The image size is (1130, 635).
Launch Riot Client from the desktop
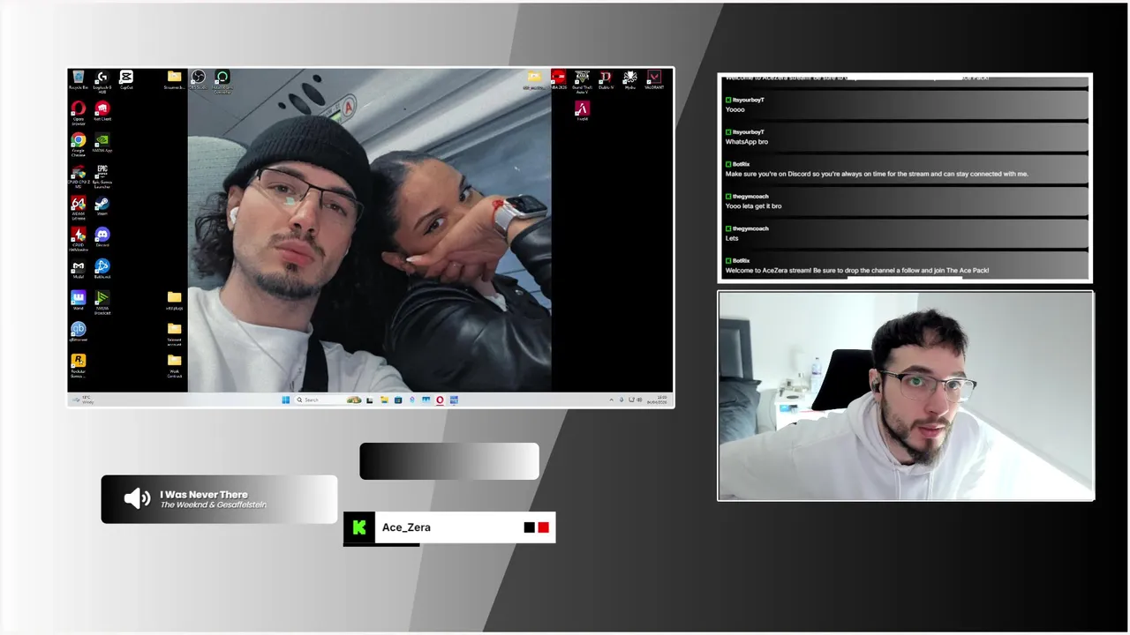(x=102, y=112)
